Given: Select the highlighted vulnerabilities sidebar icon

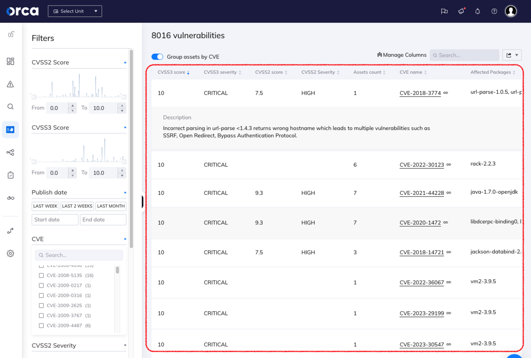Looking at the screenshot, I should pos(11,129).
